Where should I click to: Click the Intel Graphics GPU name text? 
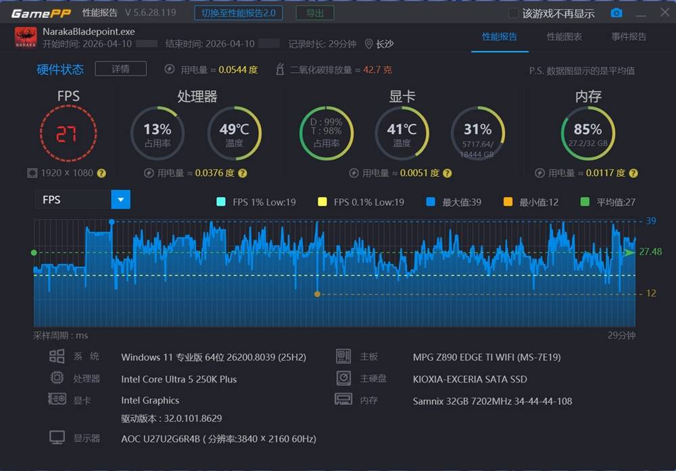click(150, 400)
